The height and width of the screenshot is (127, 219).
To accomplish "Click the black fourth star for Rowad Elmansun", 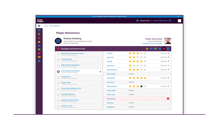I will 141,86.
